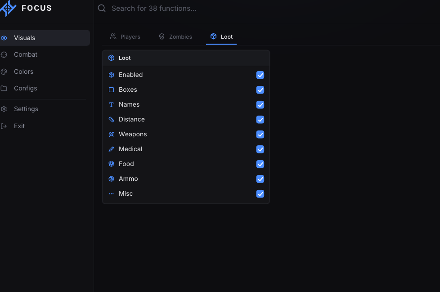The height and width of the screenshot is (292, 440).
Task: Click the syringe Medical icon
Action: [112, 149]
